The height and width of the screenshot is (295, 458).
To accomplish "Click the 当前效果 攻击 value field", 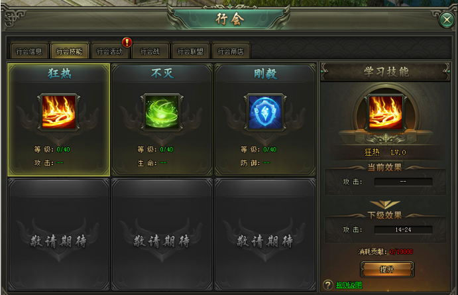I will (403, 182).
